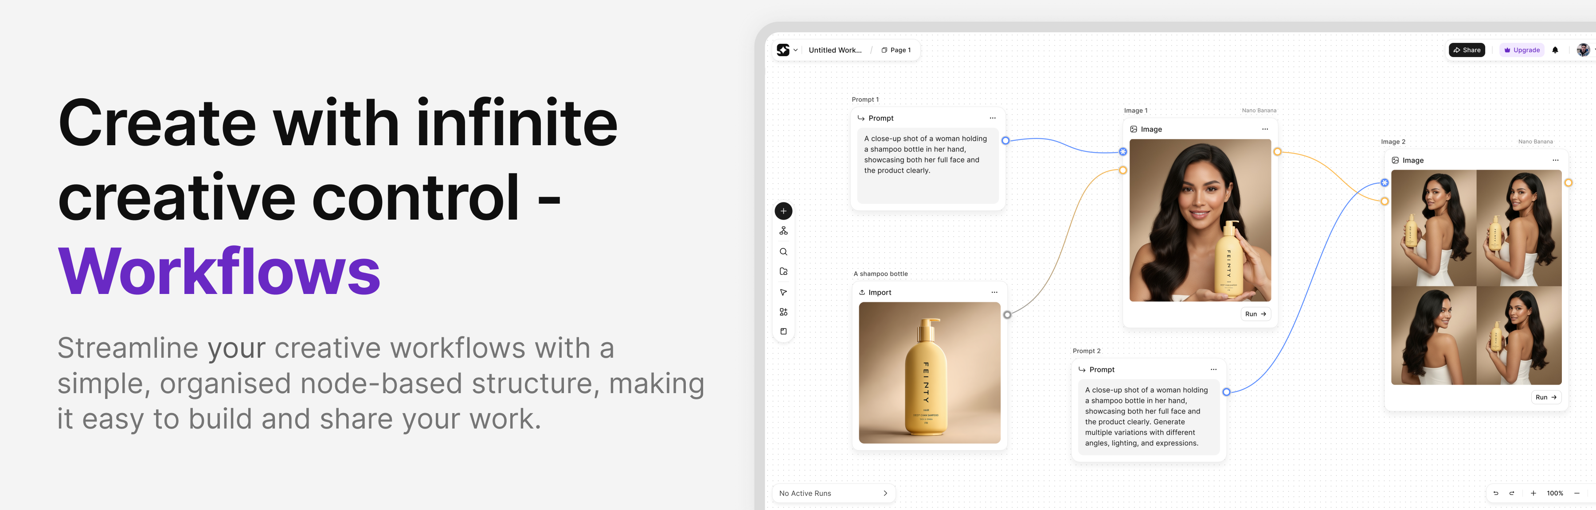Rename the Untitled Workflow title
1596x510 pixels.
coord(835,50)
